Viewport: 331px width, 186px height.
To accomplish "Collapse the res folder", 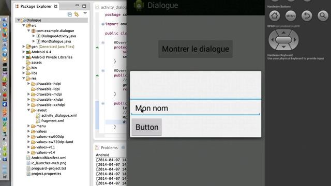I will coord(24,78).
